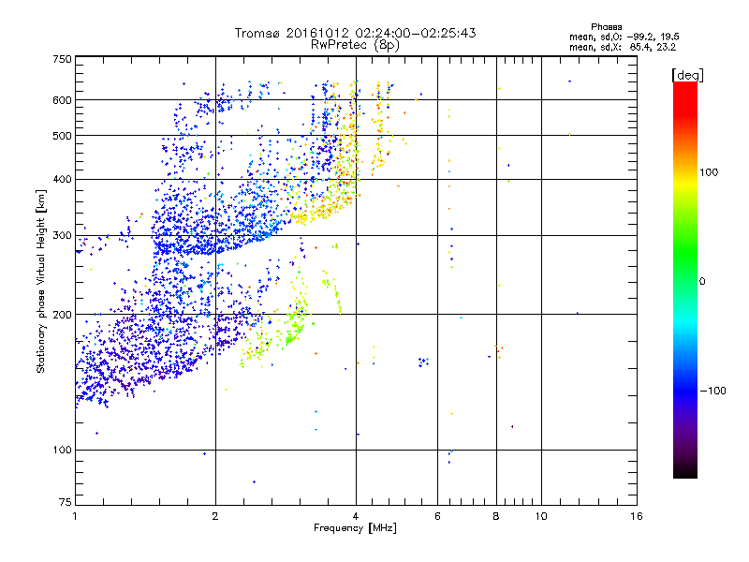Screen dimensions: 749x562
Task: Click the y-axis tick label "400"
Action: point(63,179)
